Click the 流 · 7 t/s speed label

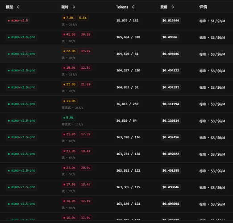pyautogui.click(x=68, y=191)
